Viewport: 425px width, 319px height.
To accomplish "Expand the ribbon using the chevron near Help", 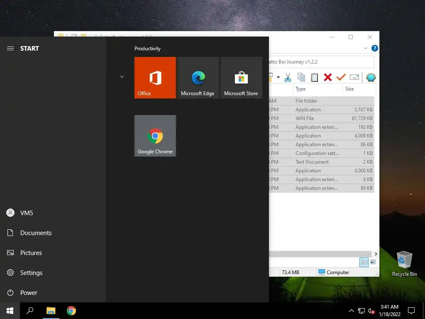I will click(365, 48).
